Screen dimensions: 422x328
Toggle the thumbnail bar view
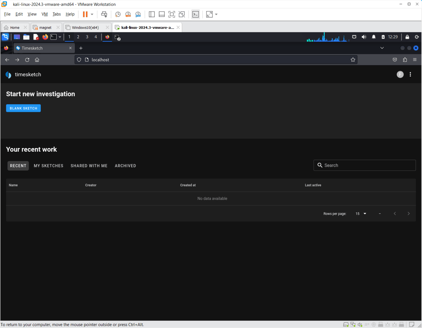(x=162, y=14)
